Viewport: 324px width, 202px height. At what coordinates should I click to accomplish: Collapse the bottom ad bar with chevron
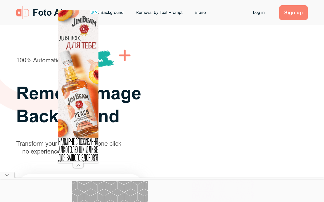(7, 175)
